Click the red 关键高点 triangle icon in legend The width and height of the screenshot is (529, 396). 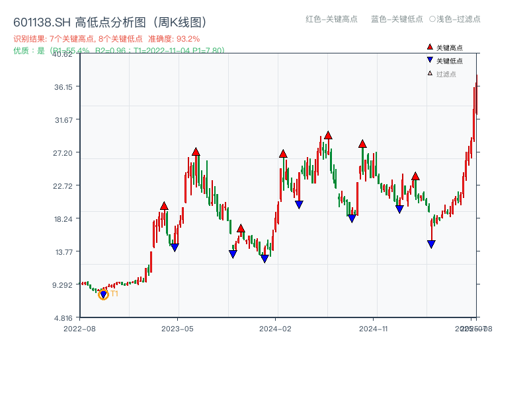(x=430, y=46)
